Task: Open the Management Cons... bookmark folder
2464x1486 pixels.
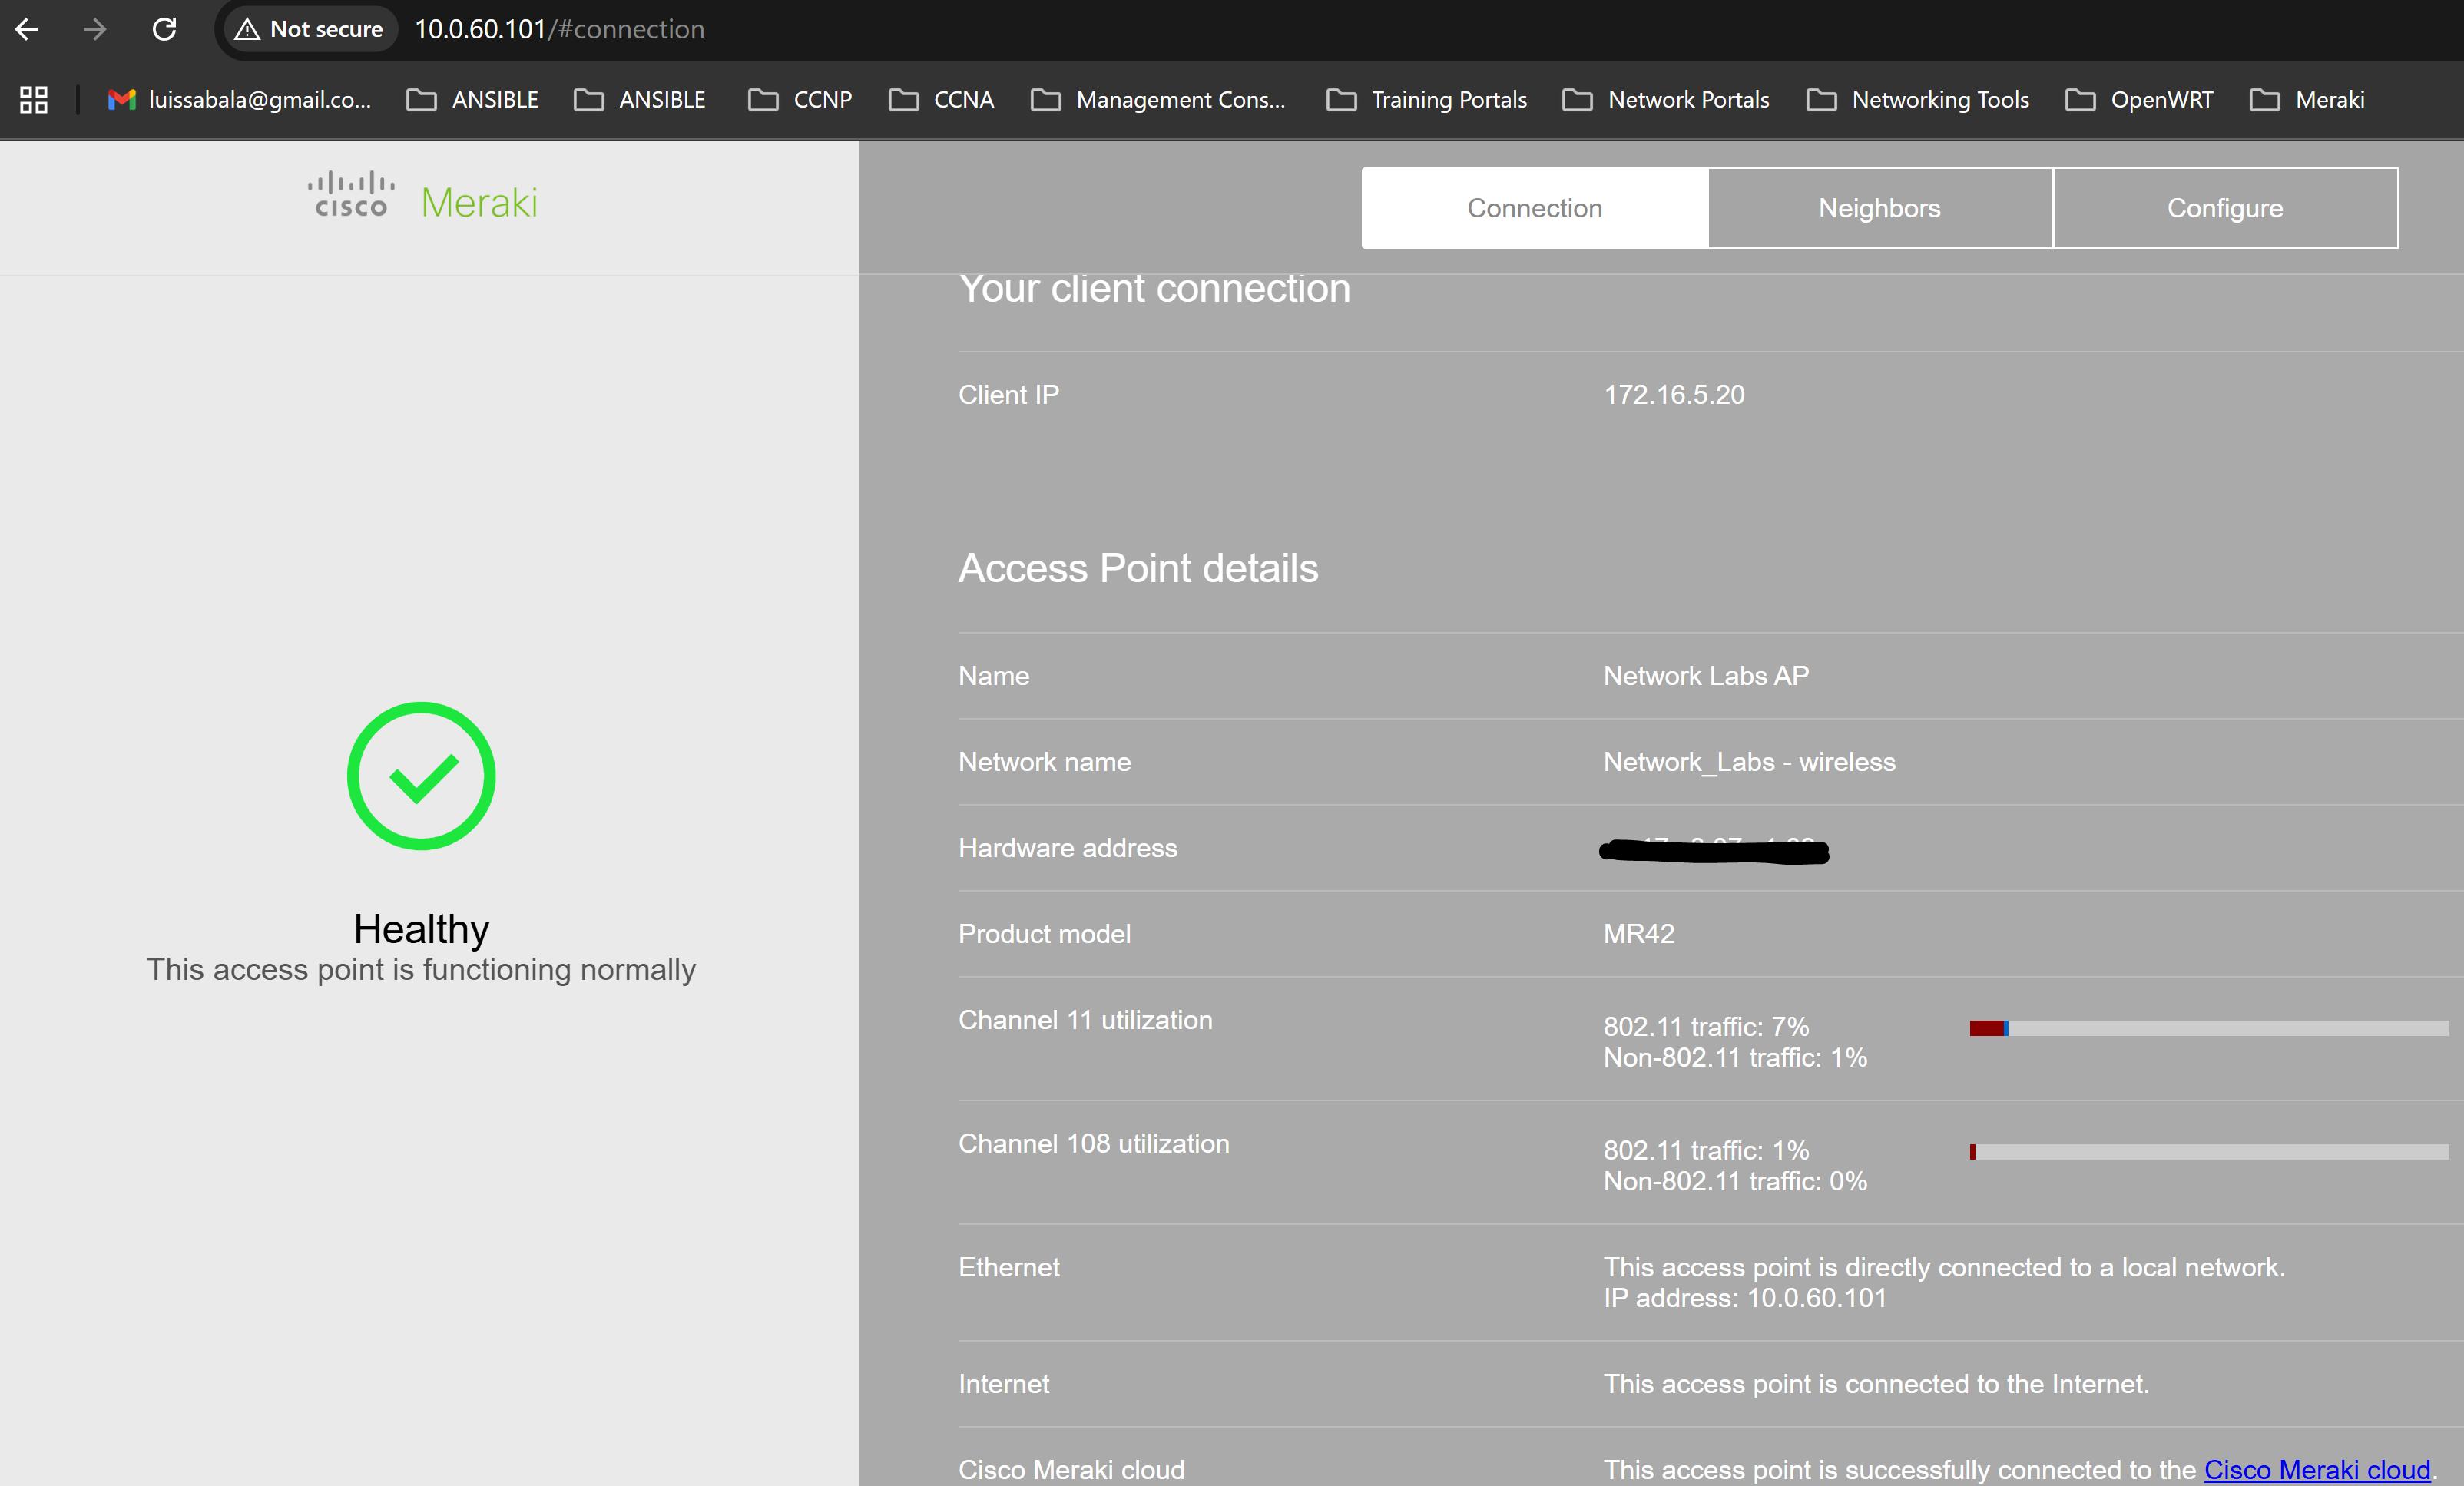Action: [x=1158, y=99]
